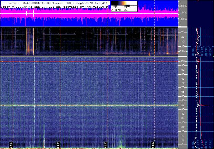Click the 30 frequency axis label
The width and height of the screenshot is (214, 149).
182,123
